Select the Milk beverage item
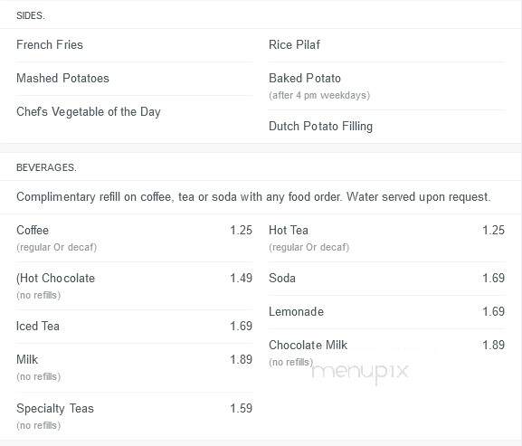The width and height of the screenshot is (522, 446). click(27, 360)
